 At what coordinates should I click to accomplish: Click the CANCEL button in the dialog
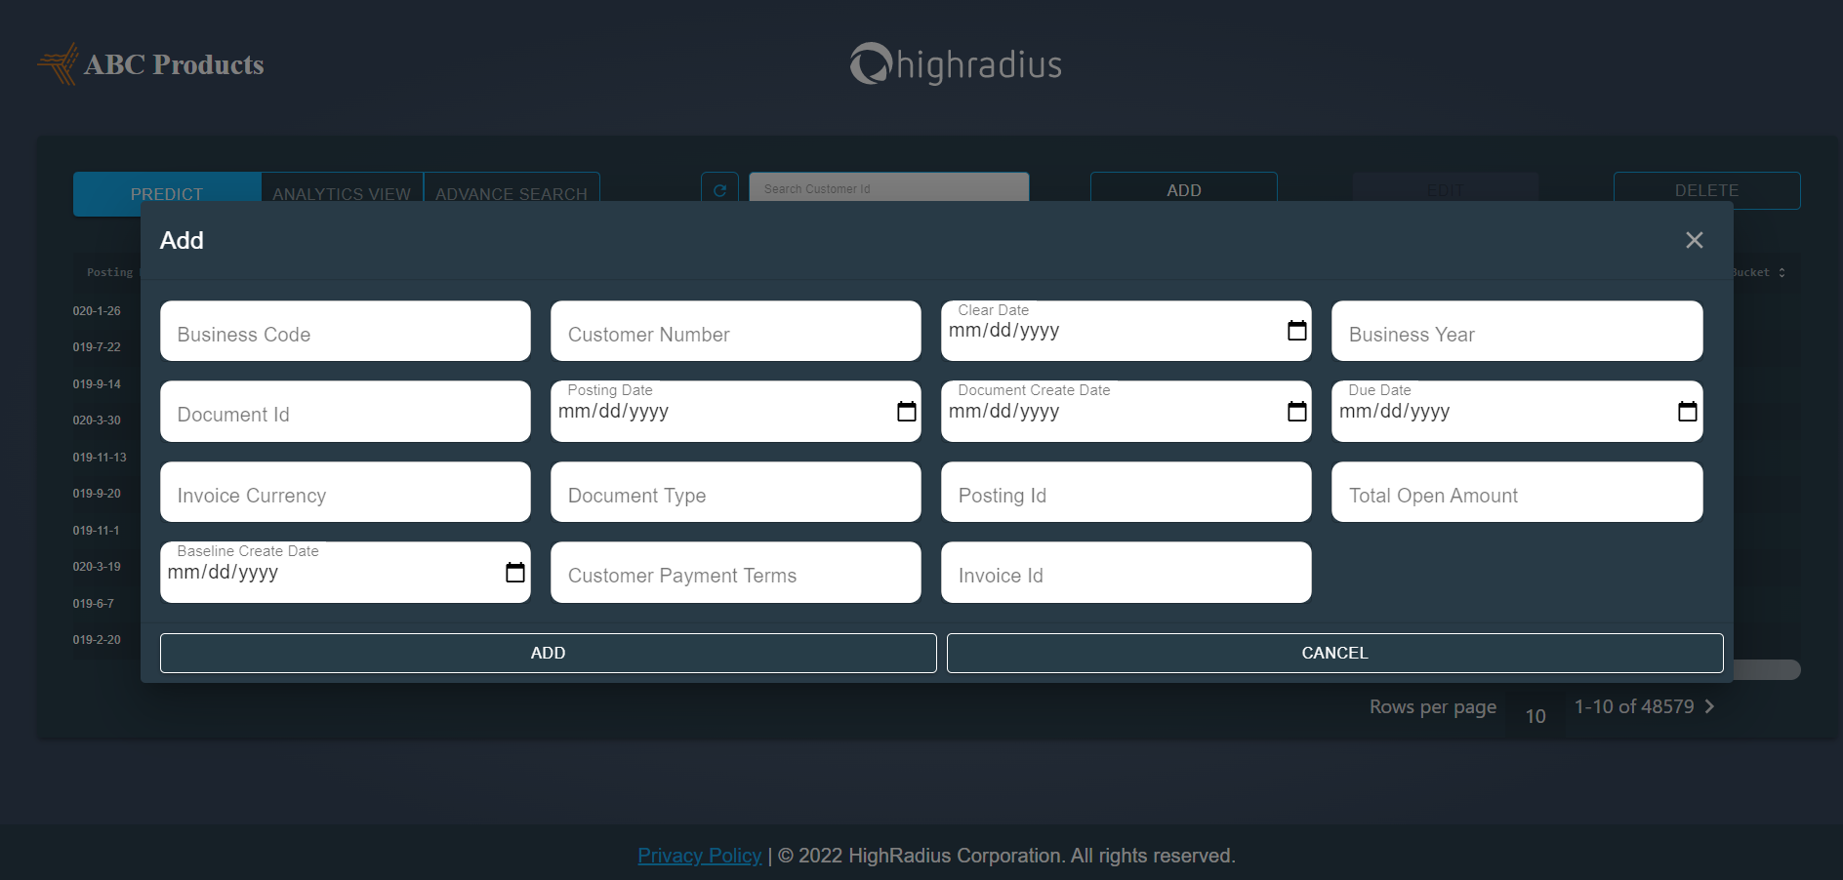(1334, 653)
